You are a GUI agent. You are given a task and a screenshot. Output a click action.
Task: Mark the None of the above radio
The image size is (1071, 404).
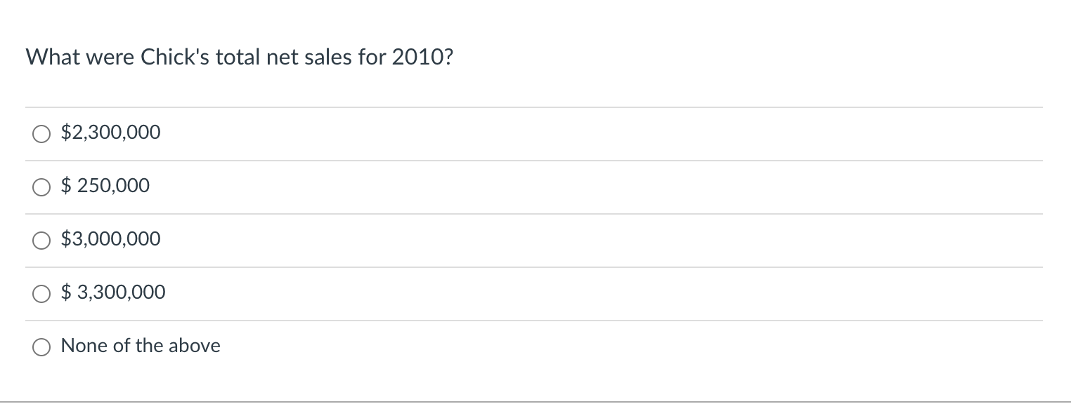pos(41,346)
